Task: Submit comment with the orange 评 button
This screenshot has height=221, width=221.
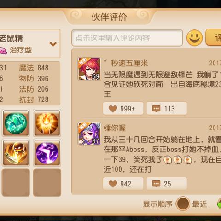Action: 213,37
